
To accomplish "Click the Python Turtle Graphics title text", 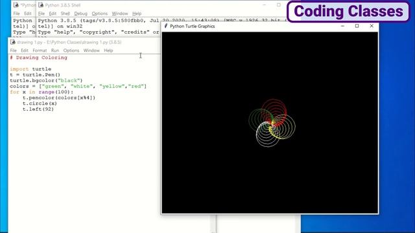I will pyautogui.click(x=193, y=26).
